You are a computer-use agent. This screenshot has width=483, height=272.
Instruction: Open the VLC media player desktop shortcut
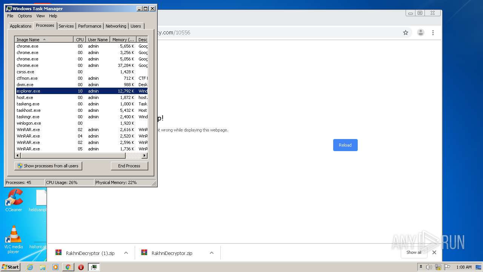(14, 240)
